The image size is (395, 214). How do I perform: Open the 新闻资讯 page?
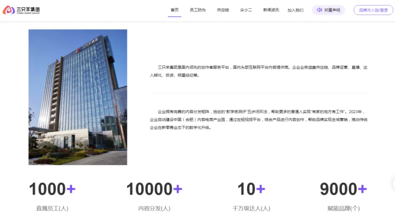click(x=271, y=10)
